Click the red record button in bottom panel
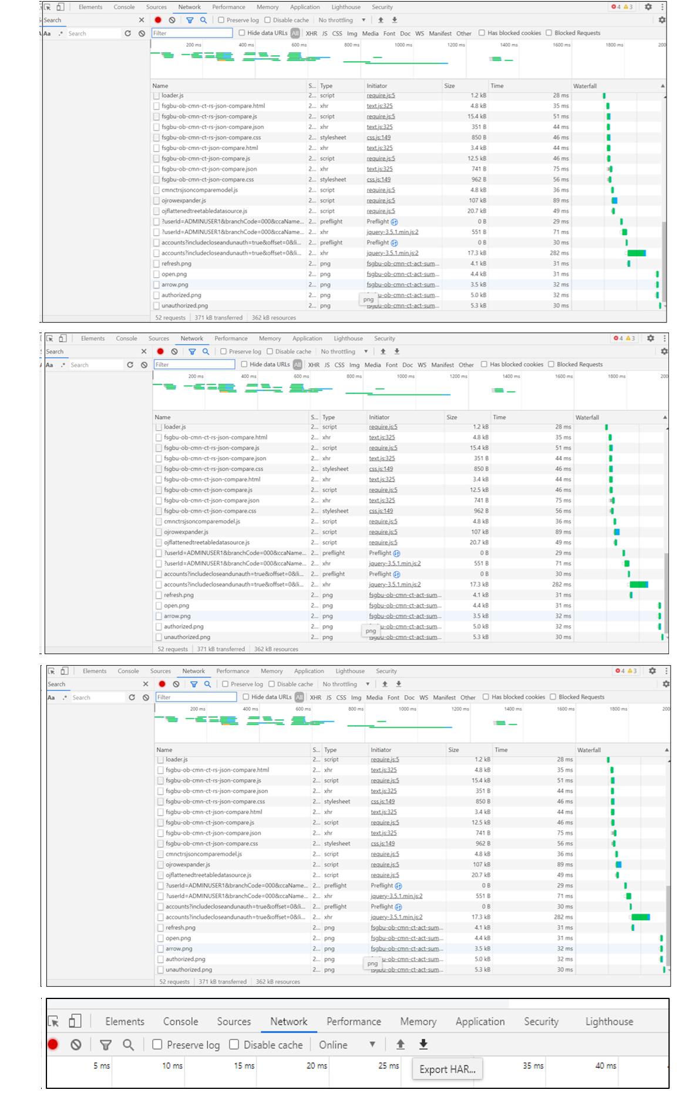This screenshot has height=1113, width=696. click(53, 1044)
